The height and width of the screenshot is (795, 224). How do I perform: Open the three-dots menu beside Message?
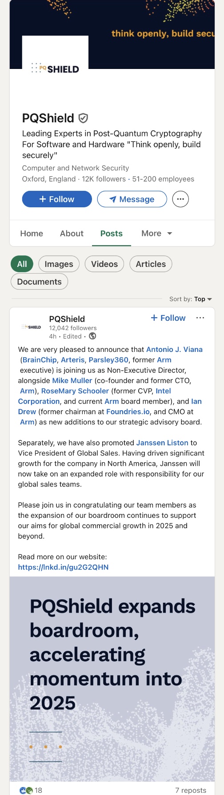point(180,199)
